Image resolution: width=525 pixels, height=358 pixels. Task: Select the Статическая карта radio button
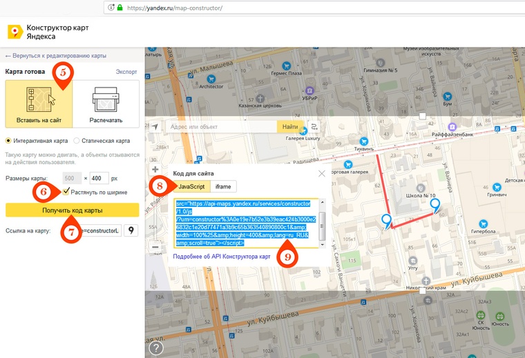[77, 141]
